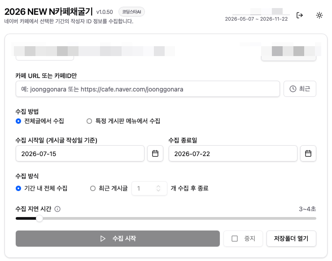Click the start date field showing 2026-07-15
Screen dimensions: 332x261
click(80, 153)
